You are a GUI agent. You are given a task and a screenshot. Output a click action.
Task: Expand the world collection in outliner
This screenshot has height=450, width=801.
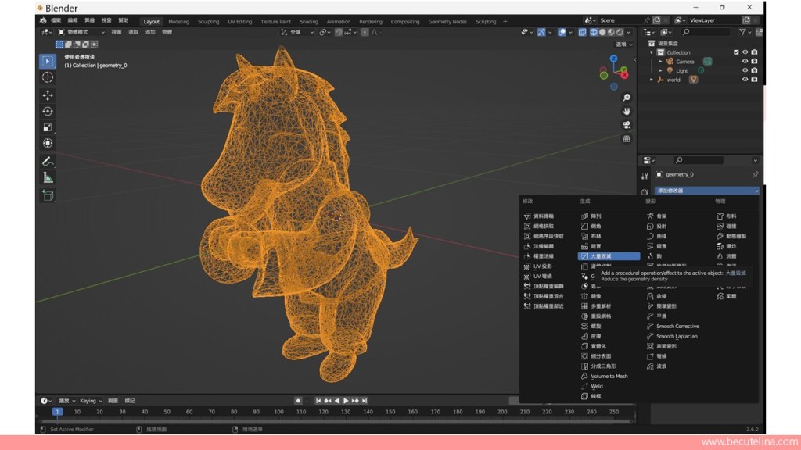click(652, 80)
